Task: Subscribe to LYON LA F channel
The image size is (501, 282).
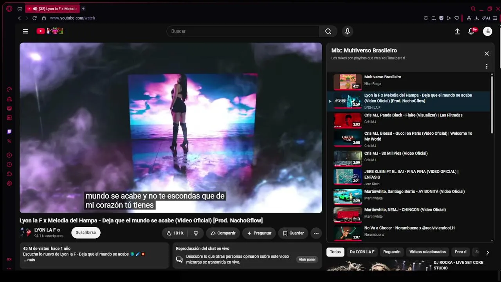Action: click(86, 233)
